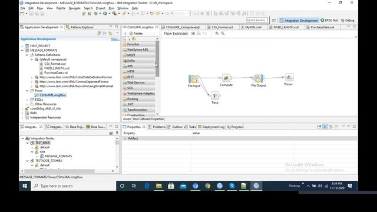Click the Open Perspective icon

click(273, 21)
